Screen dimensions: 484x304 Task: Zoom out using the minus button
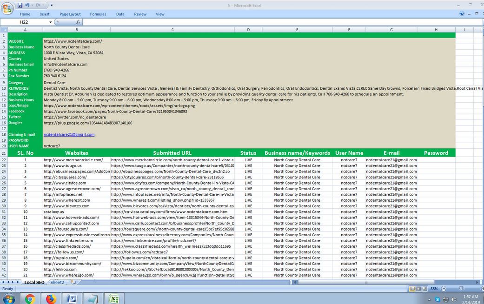(x=444, y=289)
